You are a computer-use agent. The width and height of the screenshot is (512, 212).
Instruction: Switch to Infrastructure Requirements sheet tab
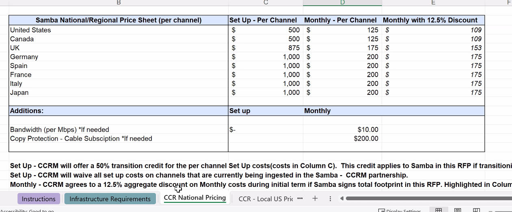pos(110,199)
